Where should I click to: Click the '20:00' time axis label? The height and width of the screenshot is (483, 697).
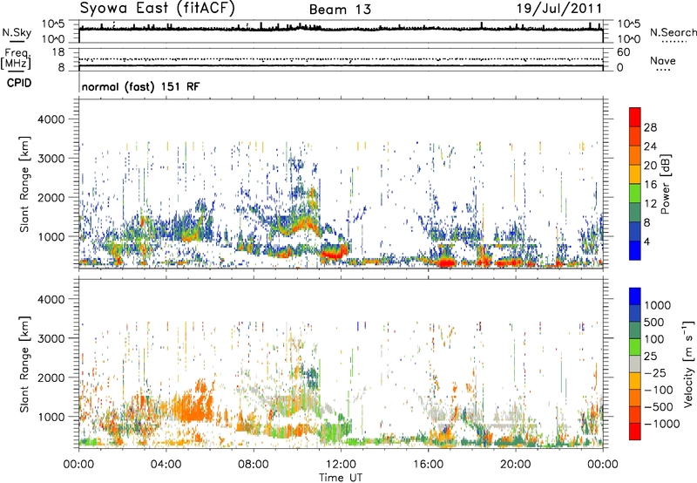[515, 465]
